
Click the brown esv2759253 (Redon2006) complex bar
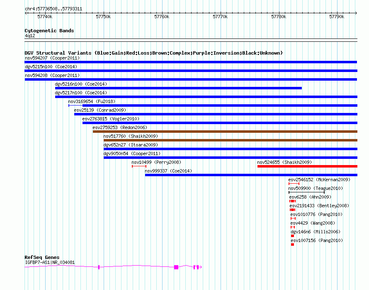pos(225,132)
